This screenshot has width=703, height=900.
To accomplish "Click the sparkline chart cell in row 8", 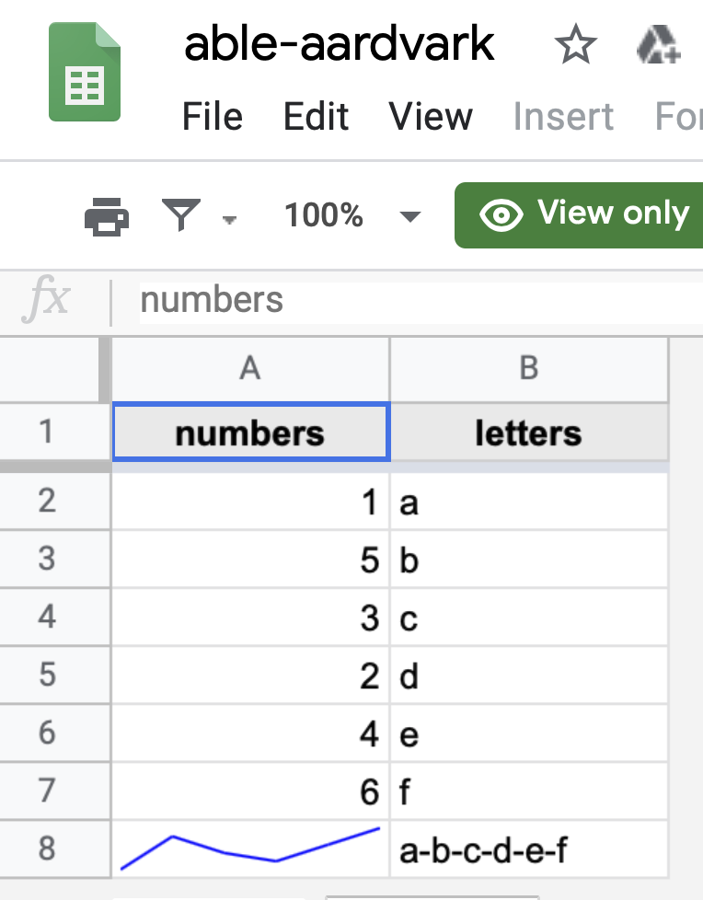I will (x=250, y=848).
